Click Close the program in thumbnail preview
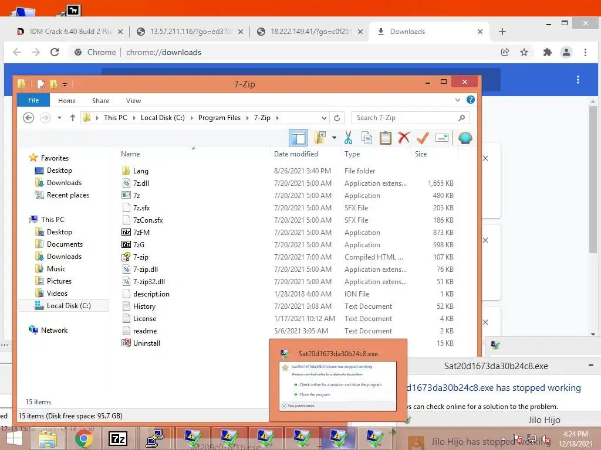Image resolution: width=601 pixels, height=450 pixels. (x=315, y=394)
